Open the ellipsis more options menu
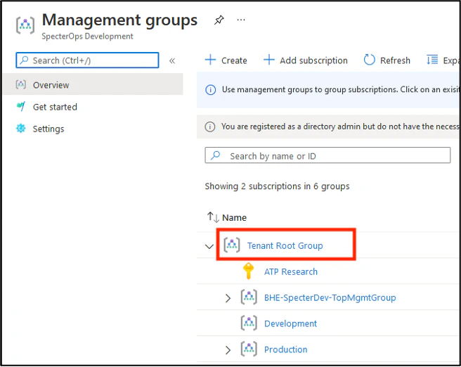This screenshot has height=367, width=461. point(241,20)
